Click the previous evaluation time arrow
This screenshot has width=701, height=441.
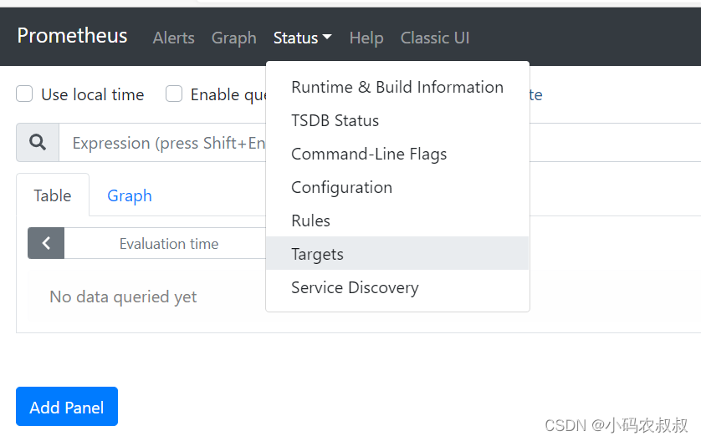46,243
